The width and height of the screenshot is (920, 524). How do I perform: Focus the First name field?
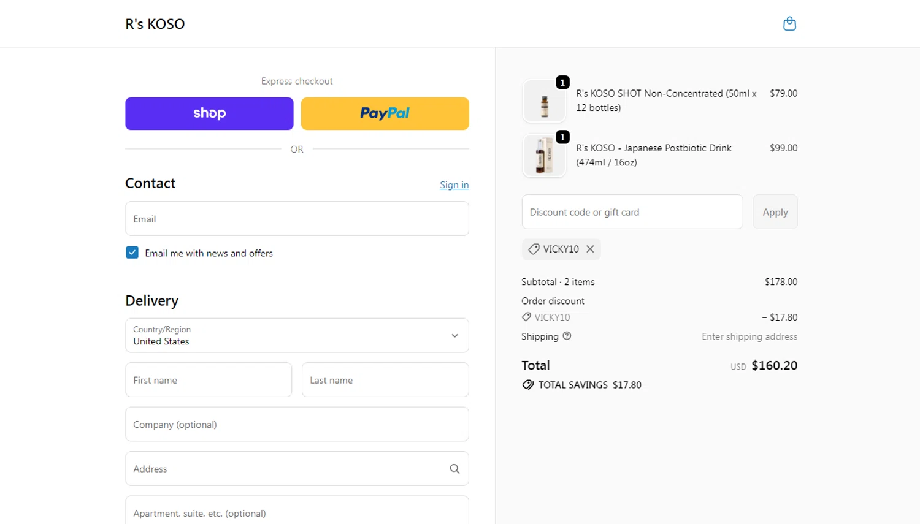pos(209,380)
